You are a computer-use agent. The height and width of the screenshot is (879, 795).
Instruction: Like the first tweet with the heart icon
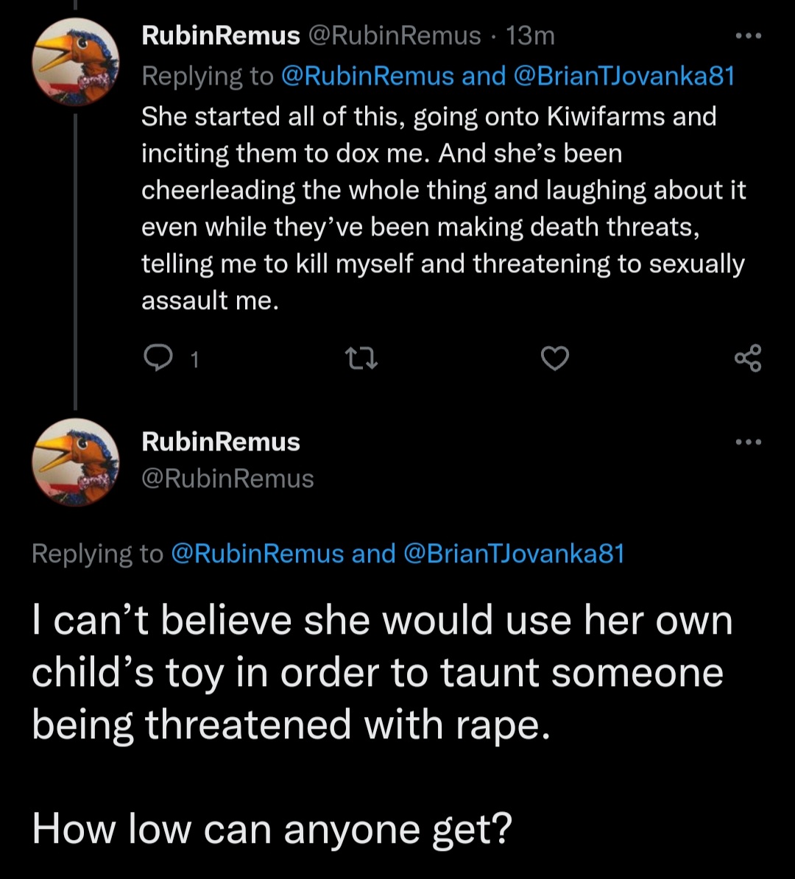click(x=555, y=359)
